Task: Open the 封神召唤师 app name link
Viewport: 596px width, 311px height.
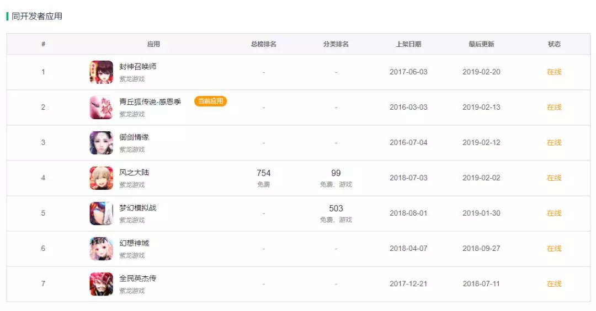Action: tap(138, 67)
